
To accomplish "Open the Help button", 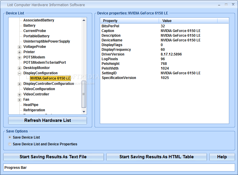I will tap(222, 157).
